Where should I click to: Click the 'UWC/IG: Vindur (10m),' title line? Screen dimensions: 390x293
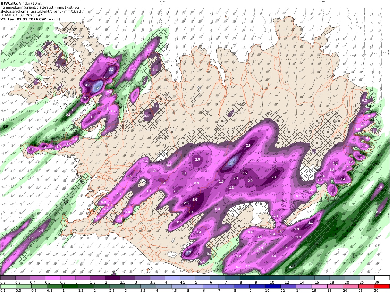(22, 3)
